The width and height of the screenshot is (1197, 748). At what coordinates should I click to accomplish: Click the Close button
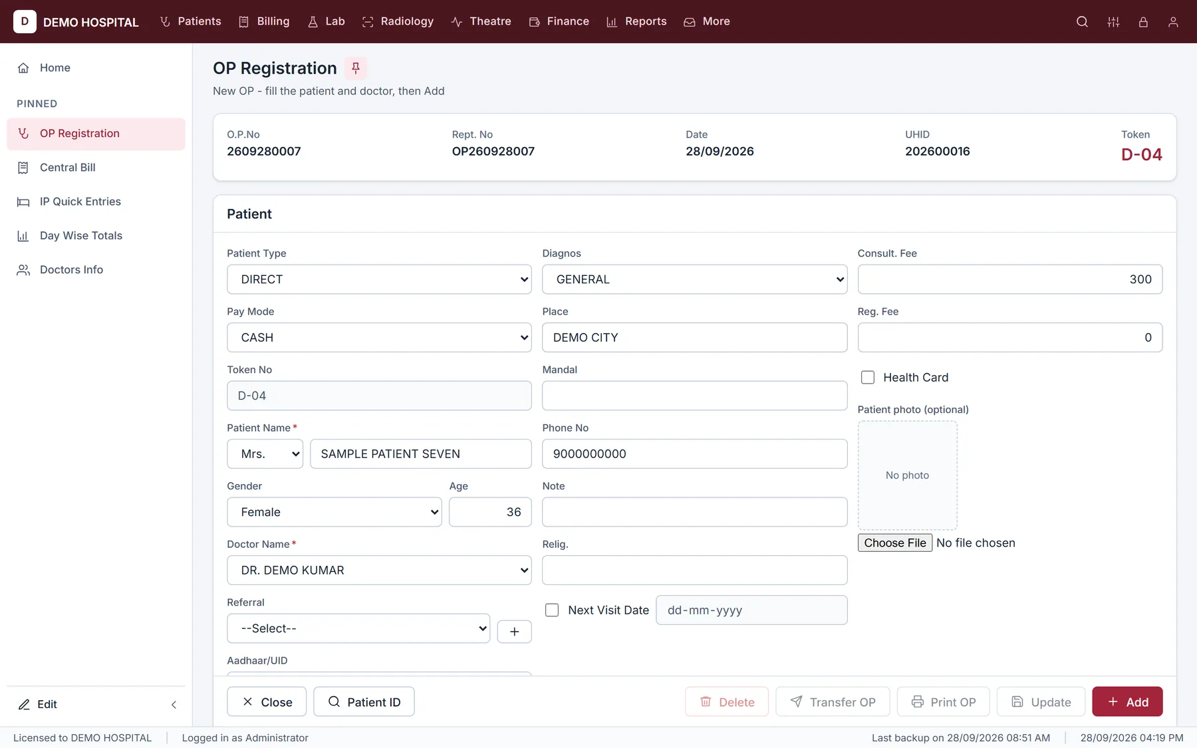[267, 702]
